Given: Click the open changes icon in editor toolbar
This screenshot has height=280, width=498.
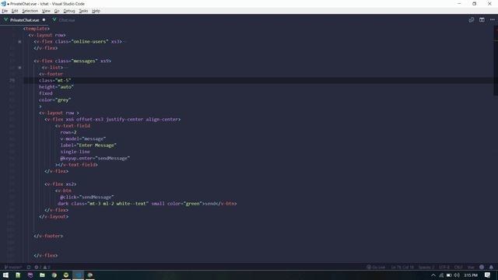Looking at the screenshot, I should [472, 19].
